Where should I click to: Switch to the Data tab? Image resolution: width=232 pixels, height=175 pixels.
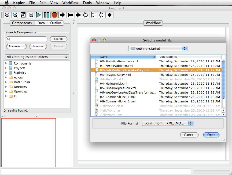coord(41,23)
